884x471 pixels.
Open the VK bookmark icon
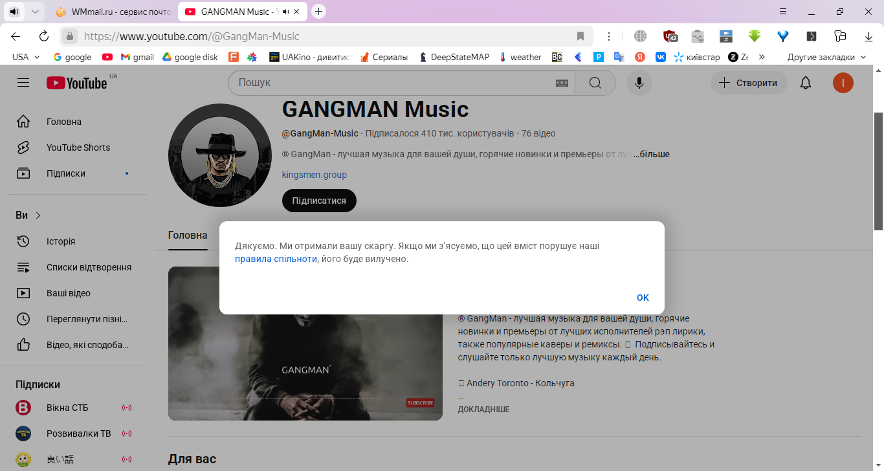pos(661,57)
